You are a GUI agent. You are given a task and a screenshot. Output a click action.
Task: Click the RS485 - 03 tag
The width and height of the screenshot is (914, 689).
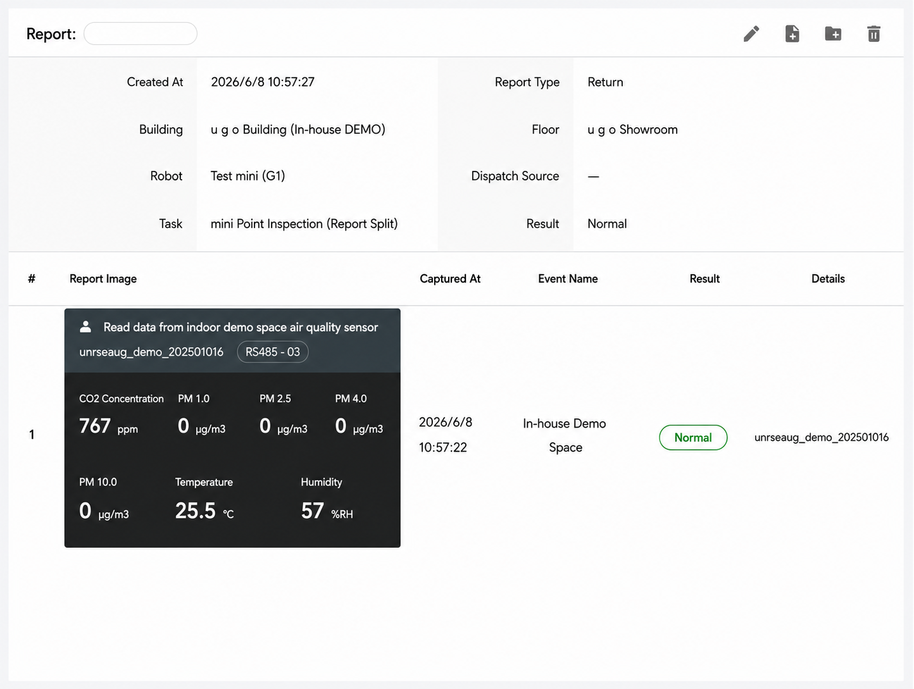[273, 352]
